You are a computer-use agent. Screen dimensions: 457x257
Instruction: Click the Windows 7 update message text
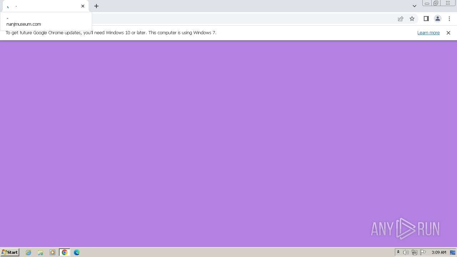(111, 32)
